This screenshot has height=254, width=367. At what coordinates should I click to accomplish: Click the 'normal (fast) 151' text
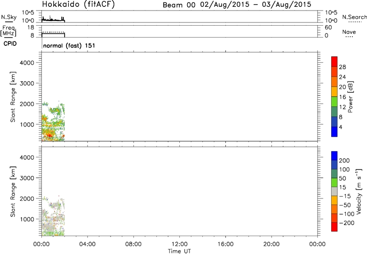click(x=69, y=45)
